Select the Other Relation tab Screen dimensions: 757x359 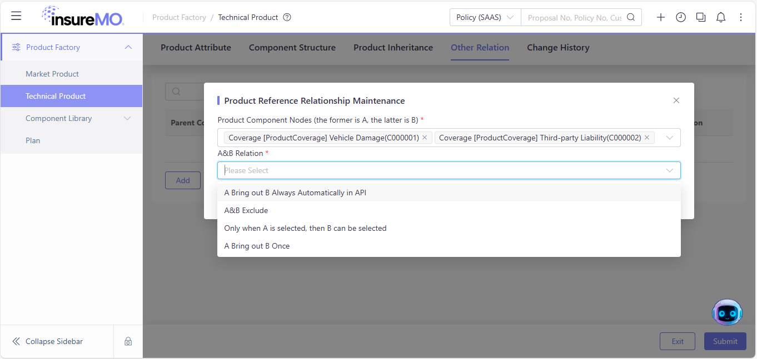(x=480, y=48)
